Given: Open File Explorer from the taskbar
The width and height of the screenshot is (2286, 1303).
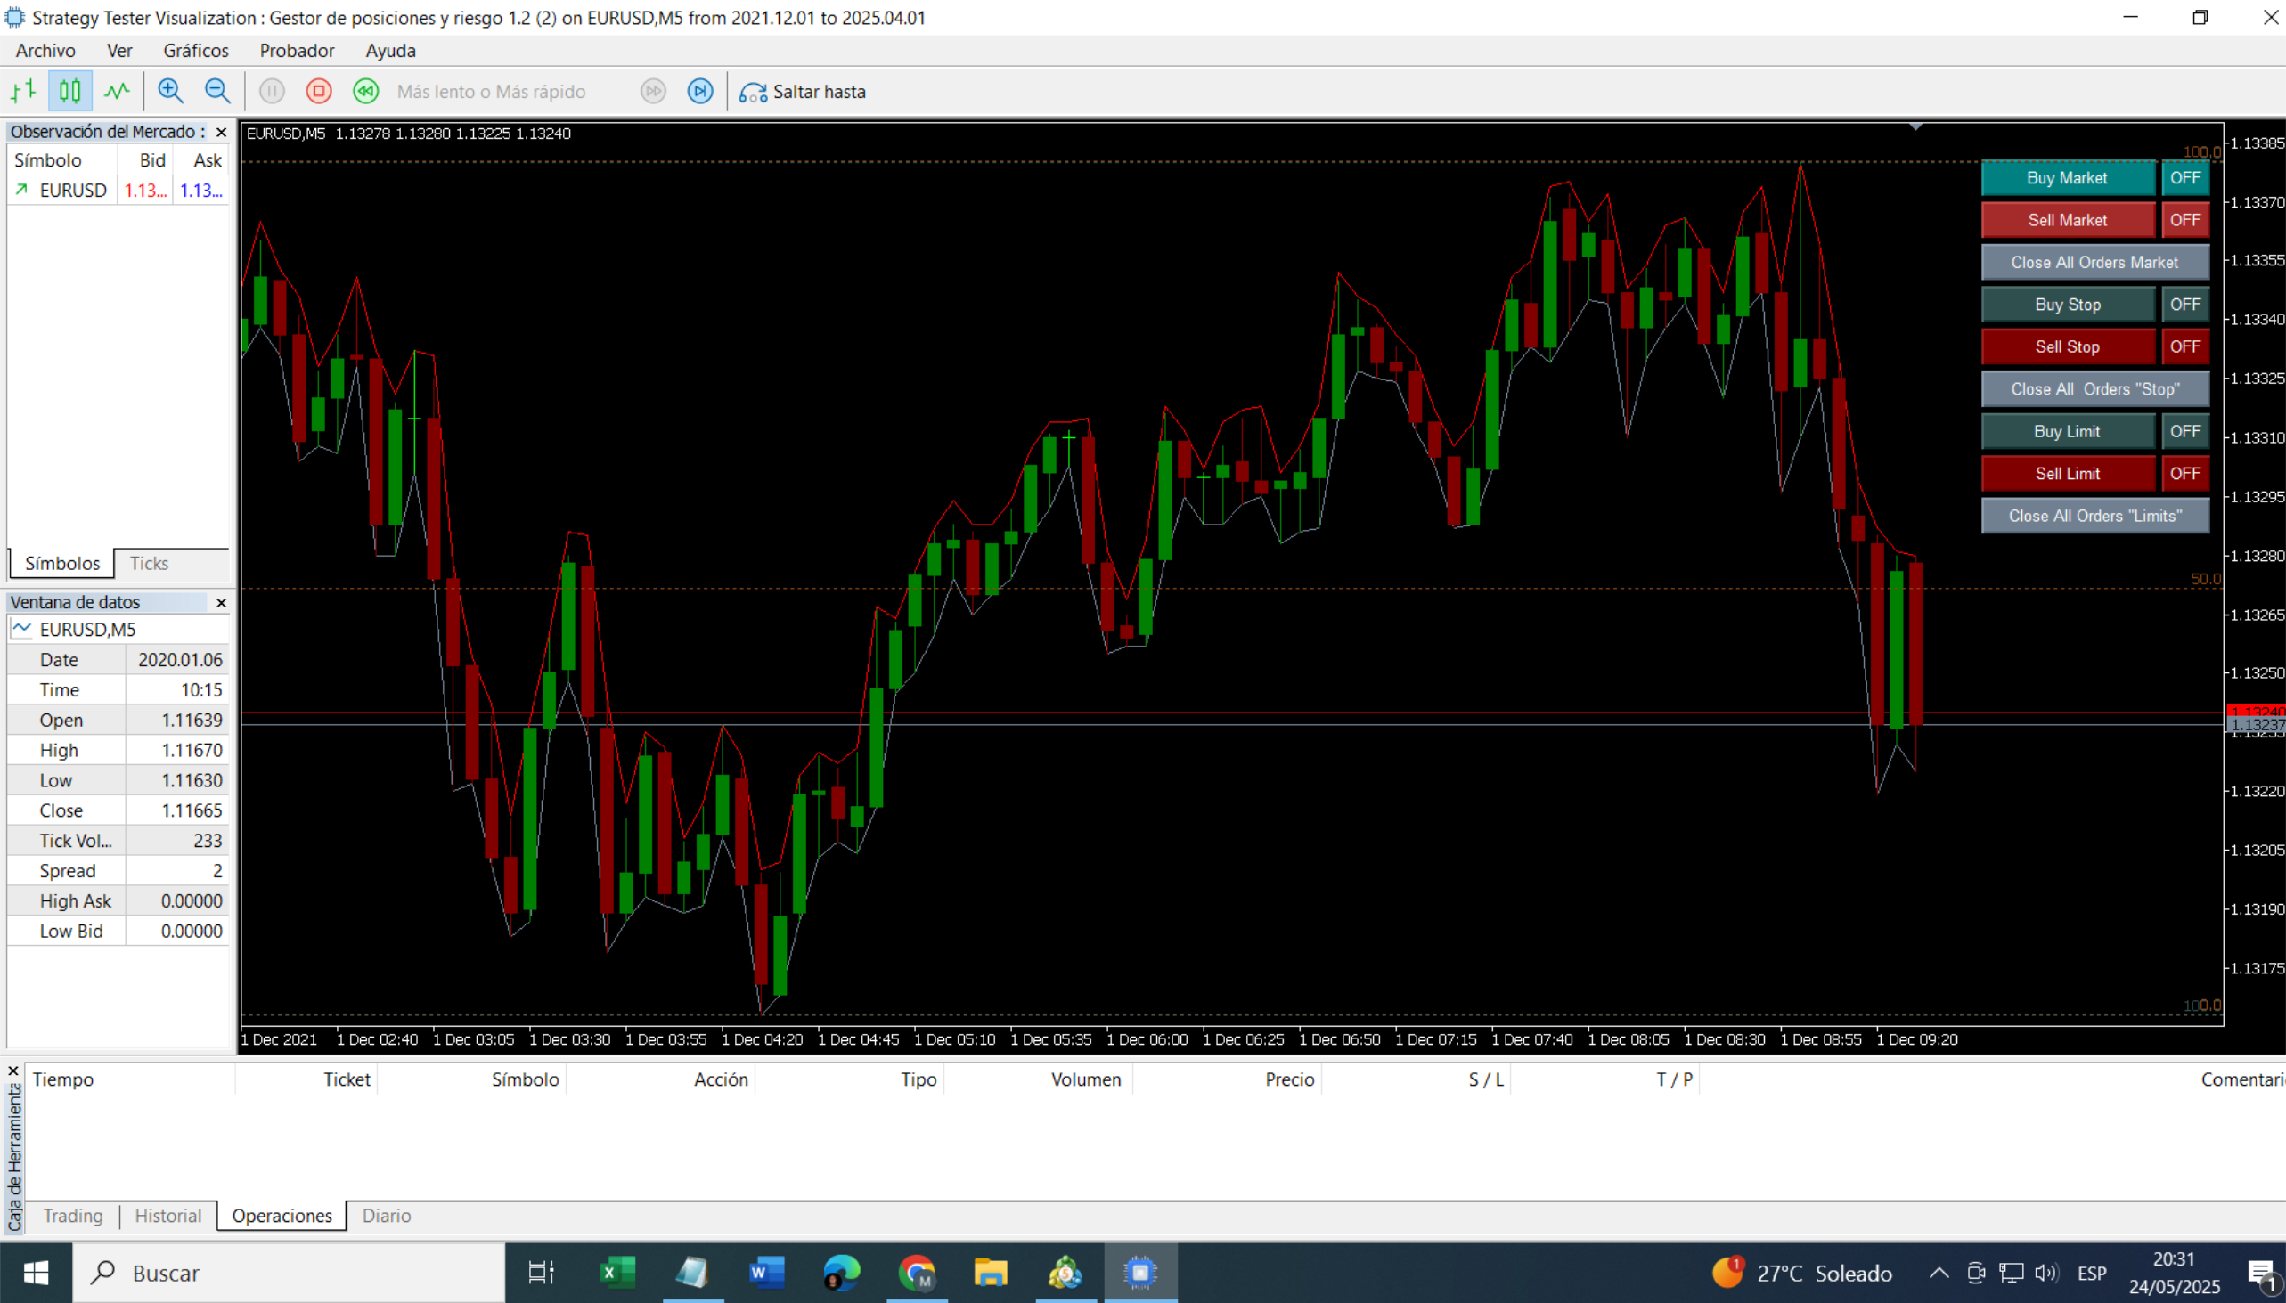Looking at the screenshot, I should pos(991,1273).
